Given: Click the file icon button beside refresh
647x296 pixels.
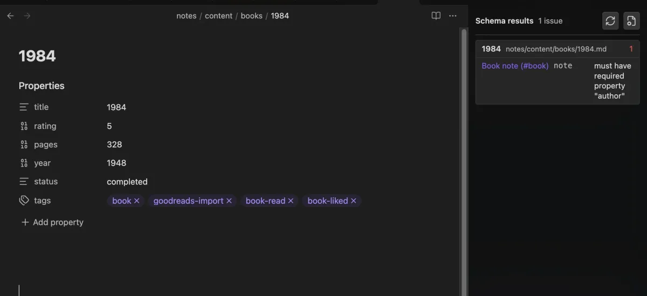Looking at the screenshot, I should [x=631, y=21].
